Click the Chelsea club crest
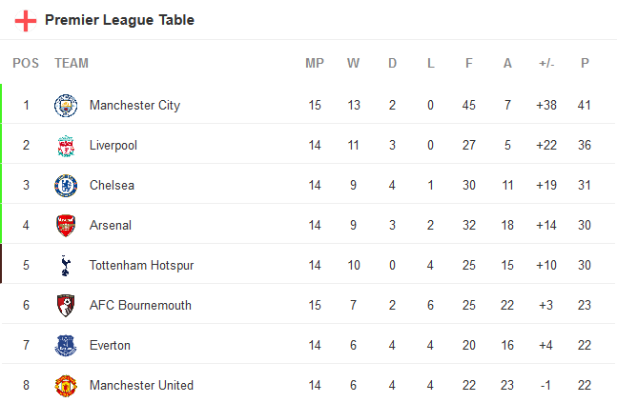The height and width of the screenshot is (403, 617). 66,186
